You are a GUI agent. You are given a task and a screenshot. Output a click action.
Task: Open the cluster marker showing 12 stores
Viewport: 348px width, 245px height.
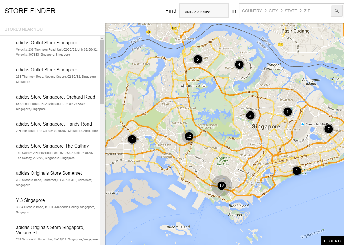(x=189, y=136)
